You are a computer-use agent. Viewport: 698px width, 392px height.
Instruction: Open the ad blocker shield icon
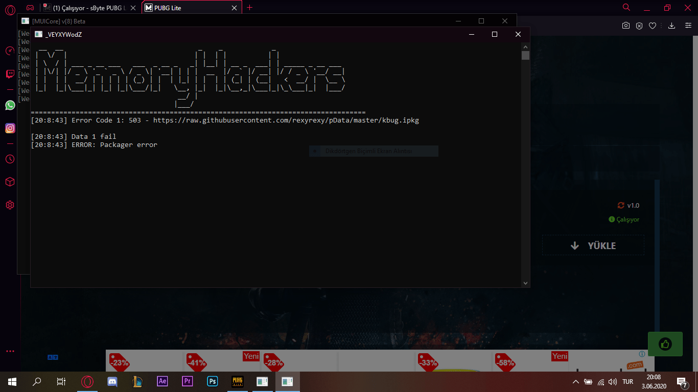point(639,26)
